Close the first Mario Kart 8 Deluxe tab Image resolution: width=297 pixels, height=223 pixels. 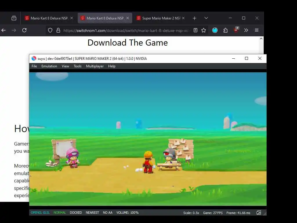pyautogui.click(x=72, y=18)
